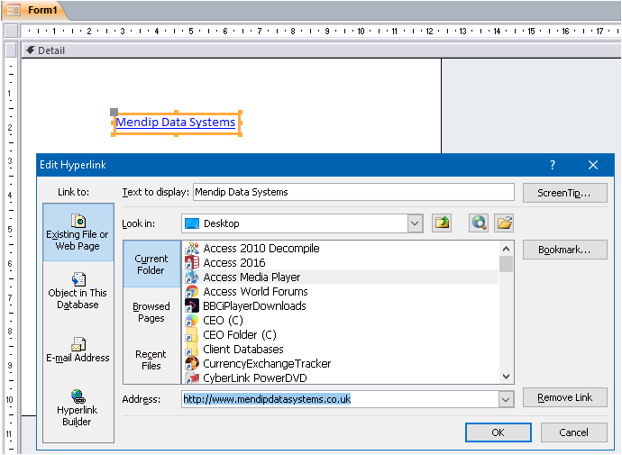Click the Address input field
The image size is (622, 455).
point(341,399)
